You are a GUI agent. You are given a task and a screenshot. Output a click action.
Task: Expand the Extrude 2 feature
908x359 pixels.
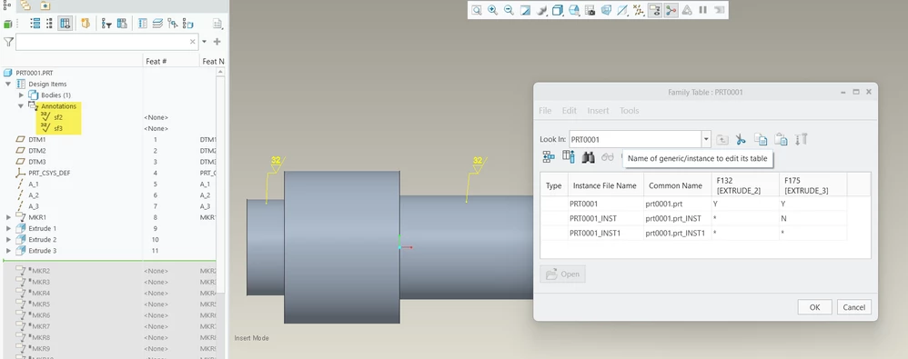9,239
